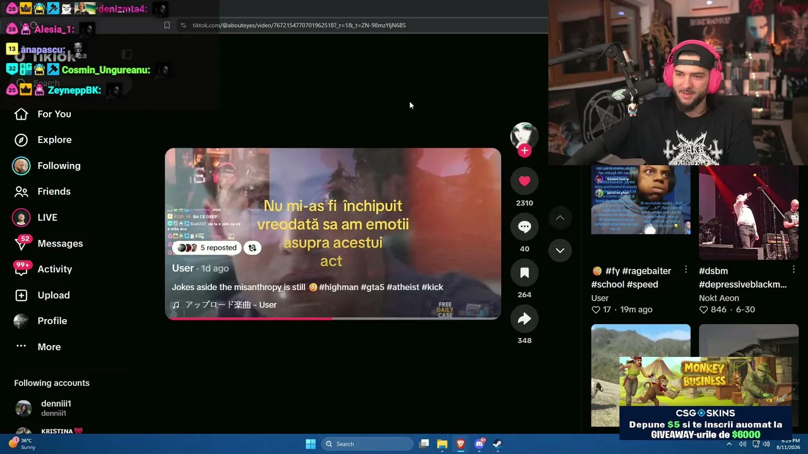Open the #dsbm hashtag link
The image size is (808, 454).
(x=713, y=271)
